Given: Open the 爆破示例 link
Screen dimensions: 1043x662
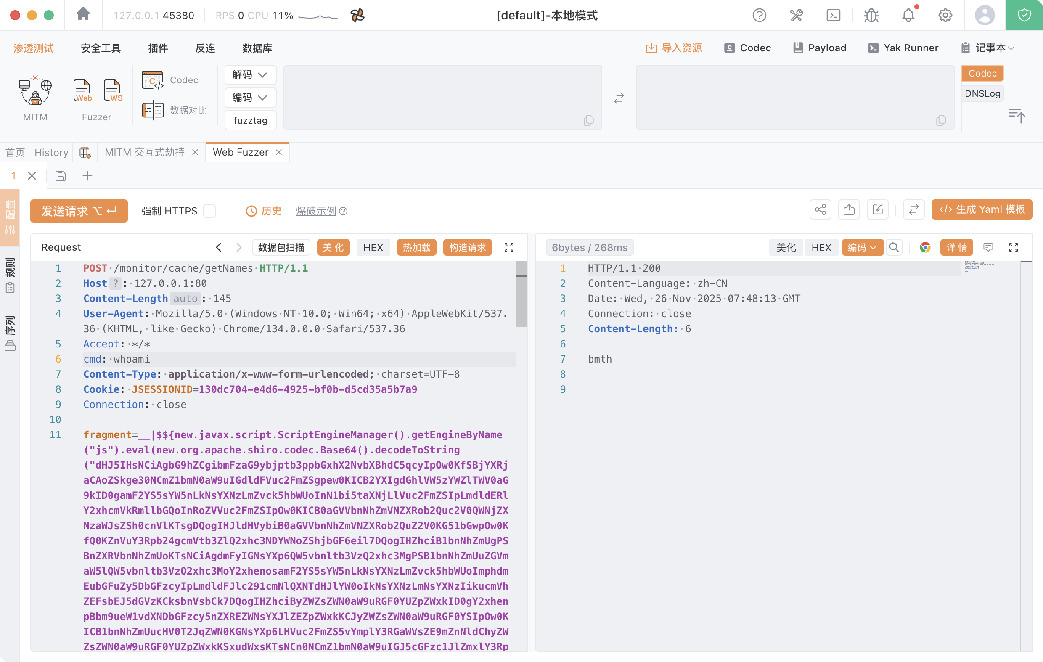Looking at the screenshot, I should 316,211.
